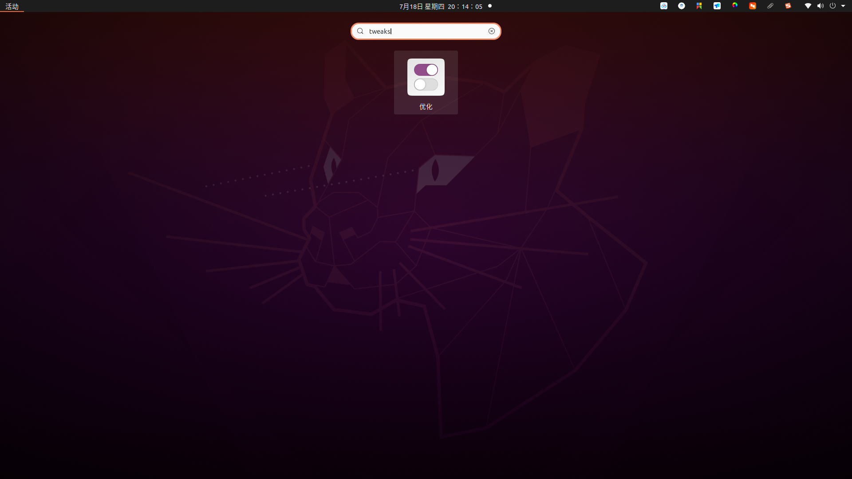Click the 优化 label under search result
Viewport: 852px width, 479px height.
(426, 106)
